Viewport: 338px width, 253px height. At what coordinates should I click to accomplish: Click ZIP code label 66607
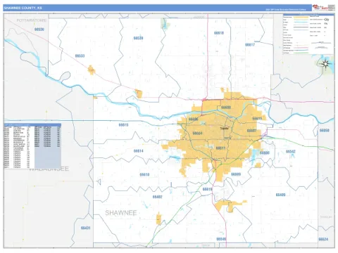252,131
